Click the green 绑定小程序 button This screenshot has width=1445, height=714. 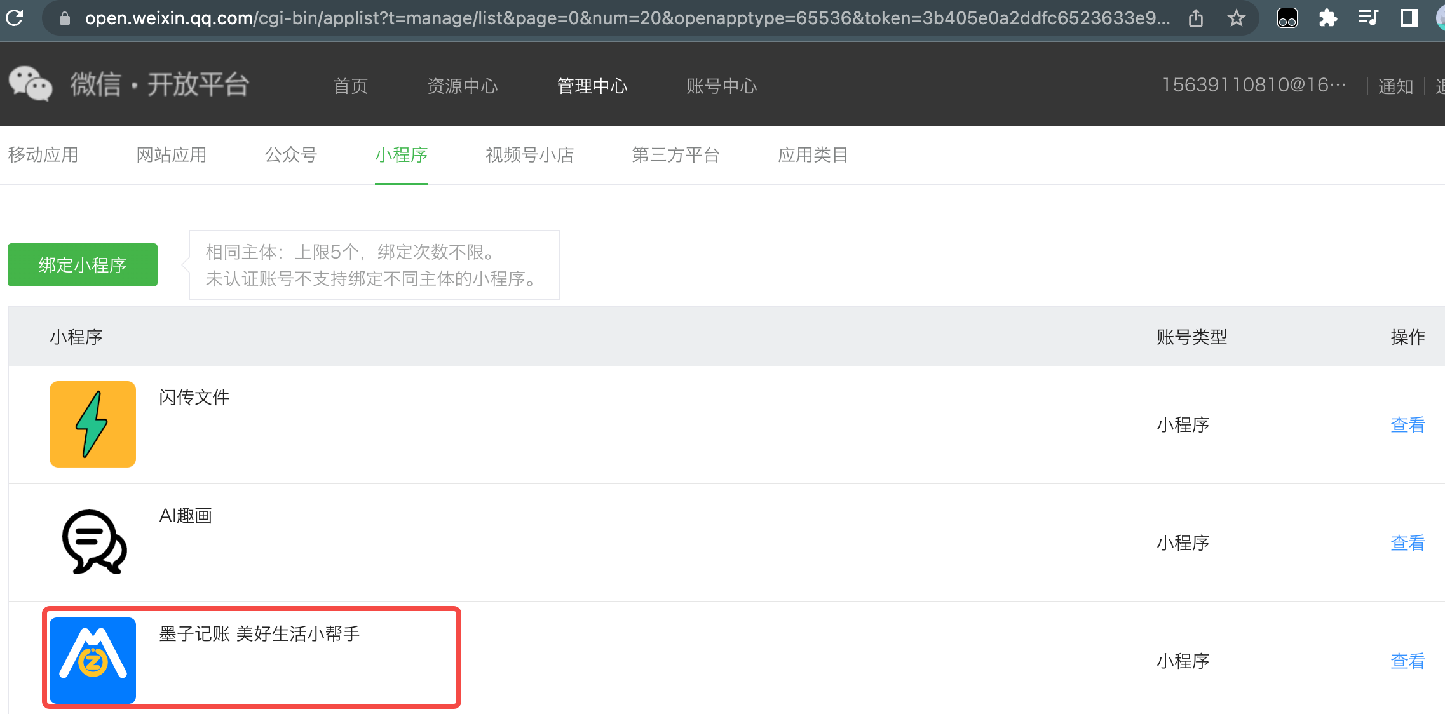[x=83, y=265]
